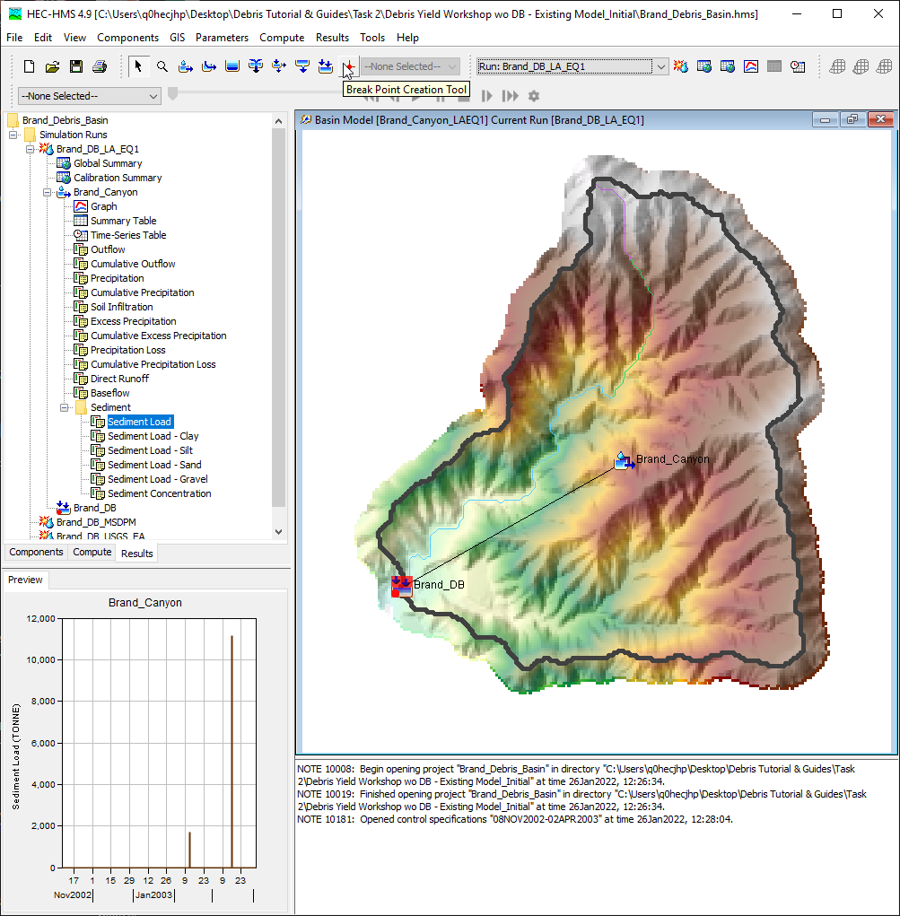Open the Parameters menu

coord(222,38)
